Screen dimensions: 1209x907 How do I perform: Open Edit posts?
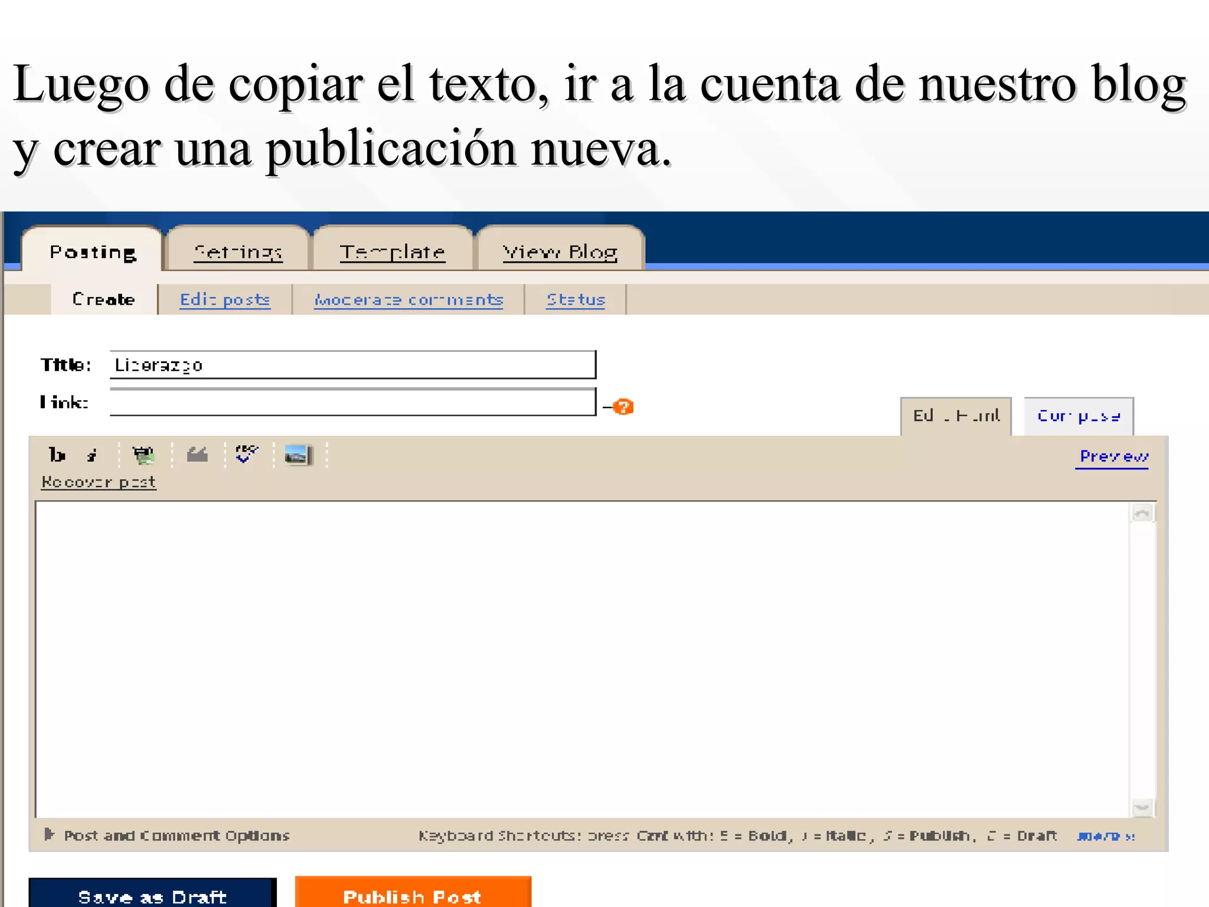pos(225,300)
